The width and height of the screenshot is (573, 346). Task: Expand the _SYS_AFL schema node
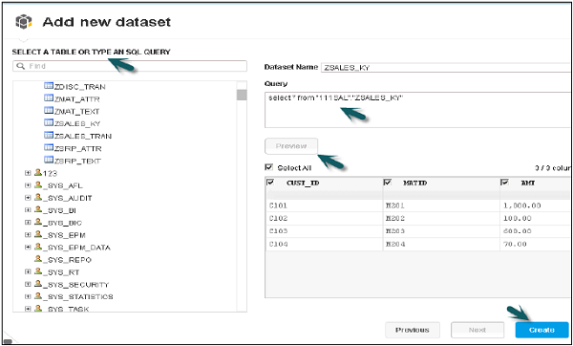(28, 185)
